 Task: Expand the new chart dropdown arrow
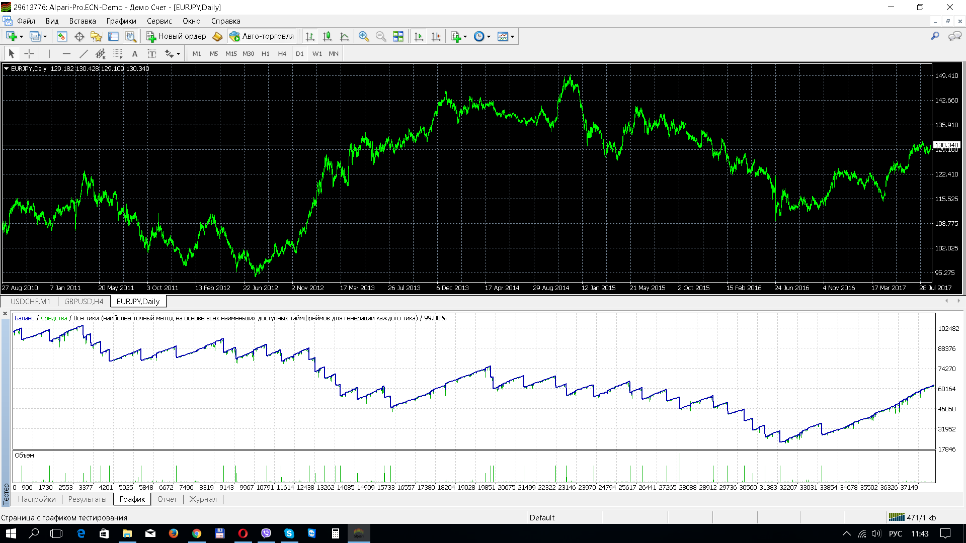pyautogui.click(x=21, y=36)
